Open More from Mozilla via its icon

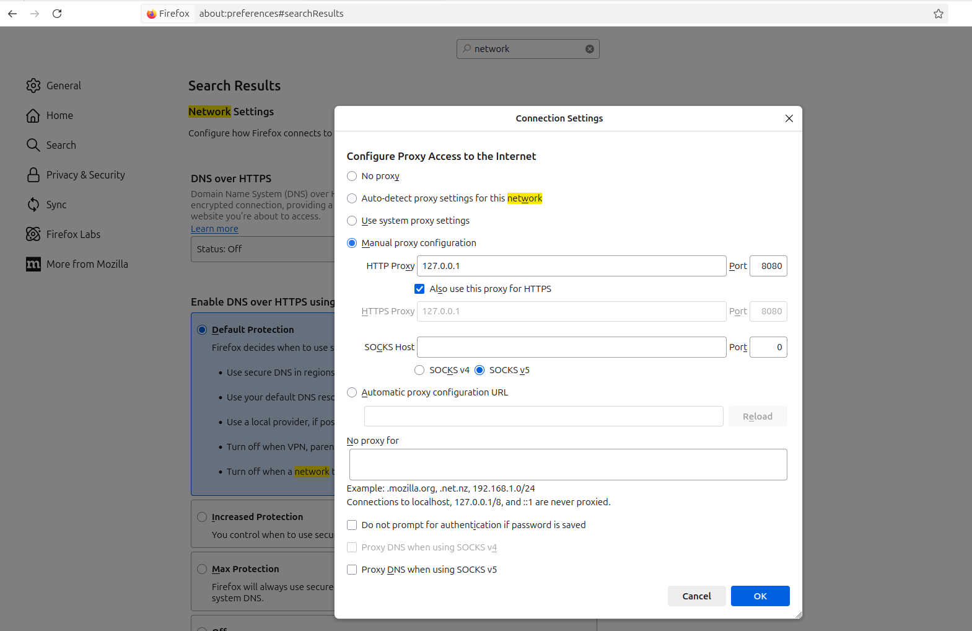33,264
